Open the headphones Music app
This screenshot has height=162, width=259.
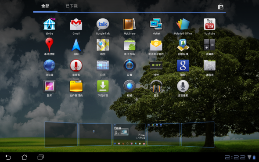pos(156,86)
